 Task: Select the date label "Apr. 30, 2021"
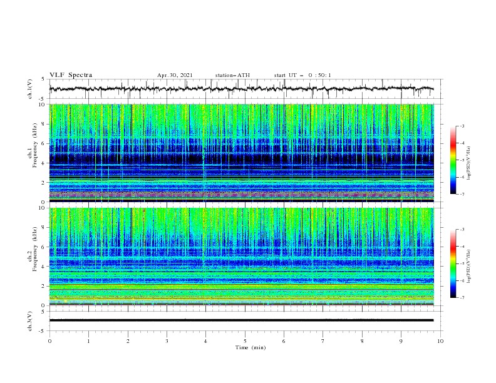175,75
